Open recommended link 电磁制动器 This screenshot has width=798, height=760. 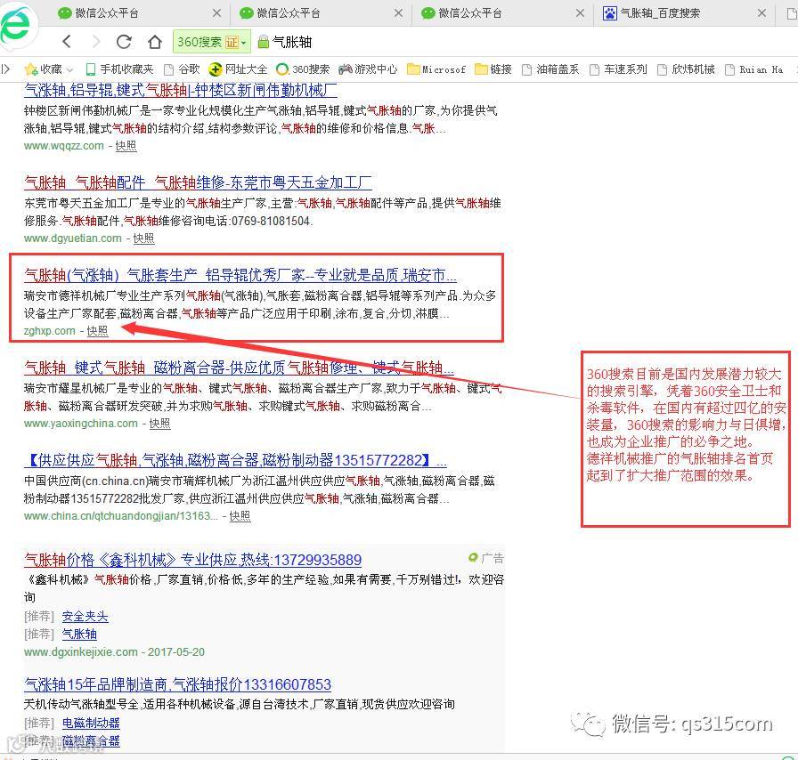[x=91, y=724]
